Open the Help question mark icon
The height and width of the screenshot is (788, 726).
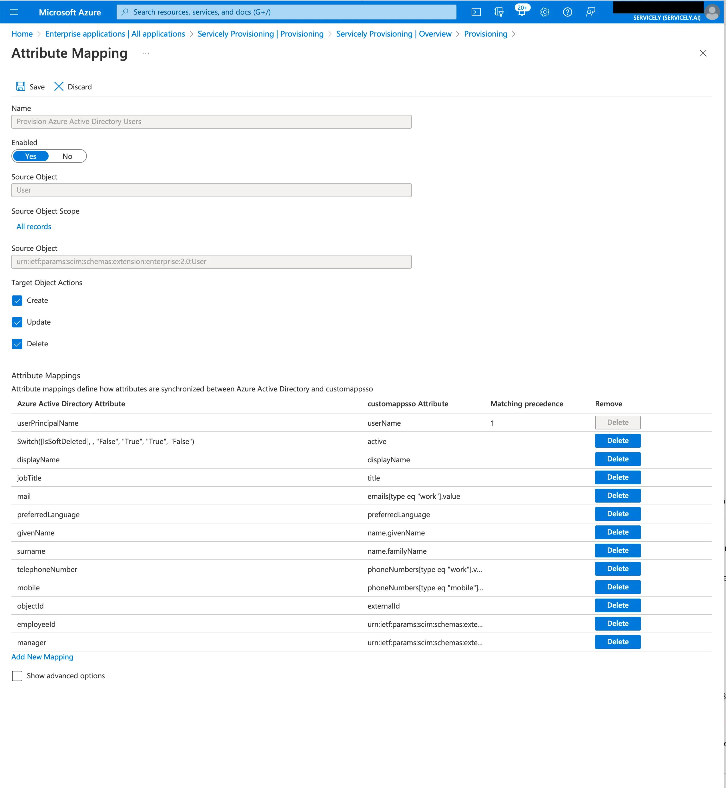point(567,12)
